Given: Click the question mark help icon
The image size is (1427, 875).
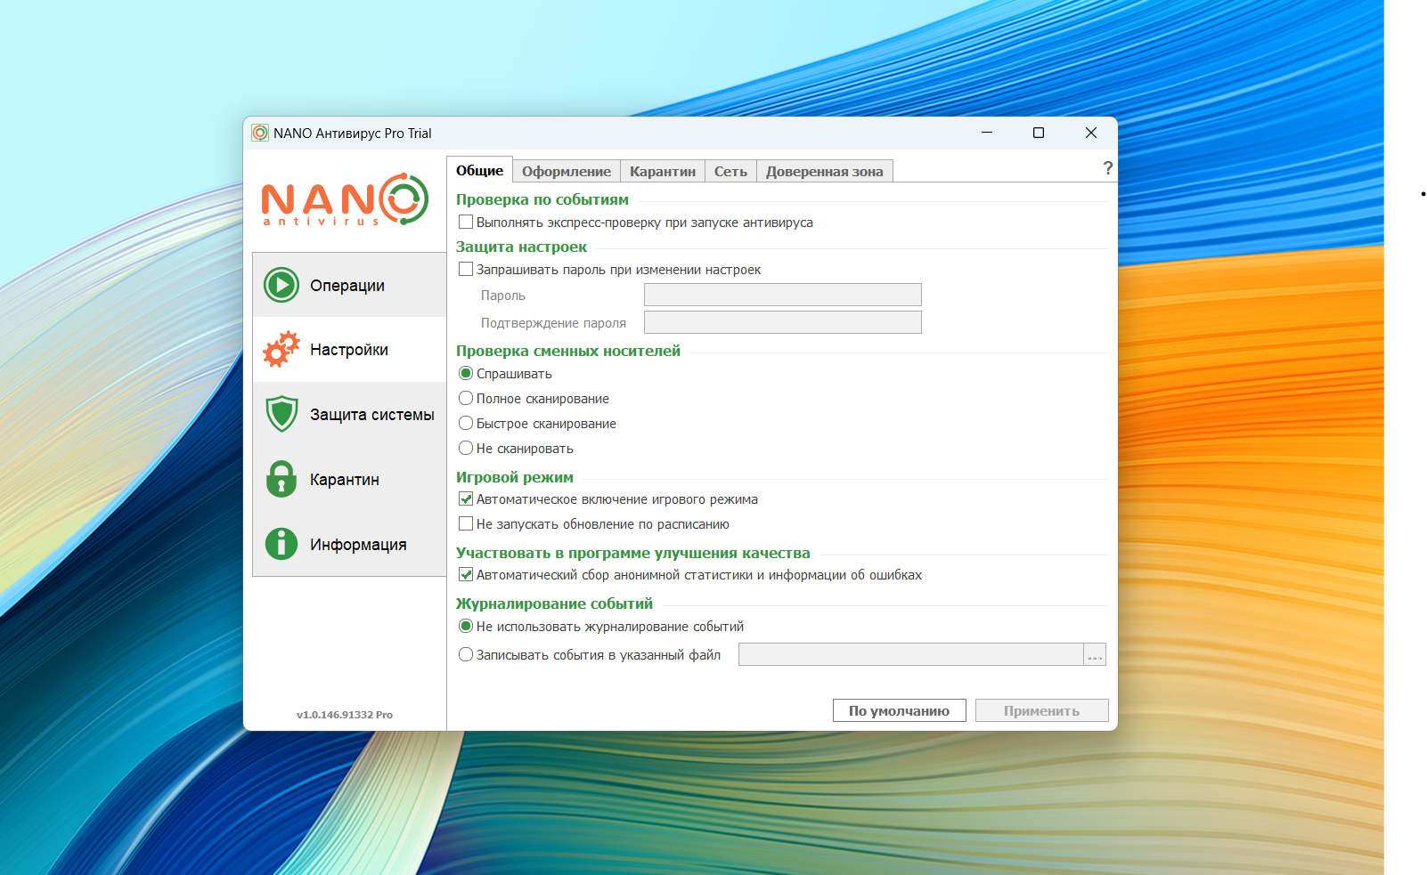Looking at the screenshot, I should tap(1107, 168).
